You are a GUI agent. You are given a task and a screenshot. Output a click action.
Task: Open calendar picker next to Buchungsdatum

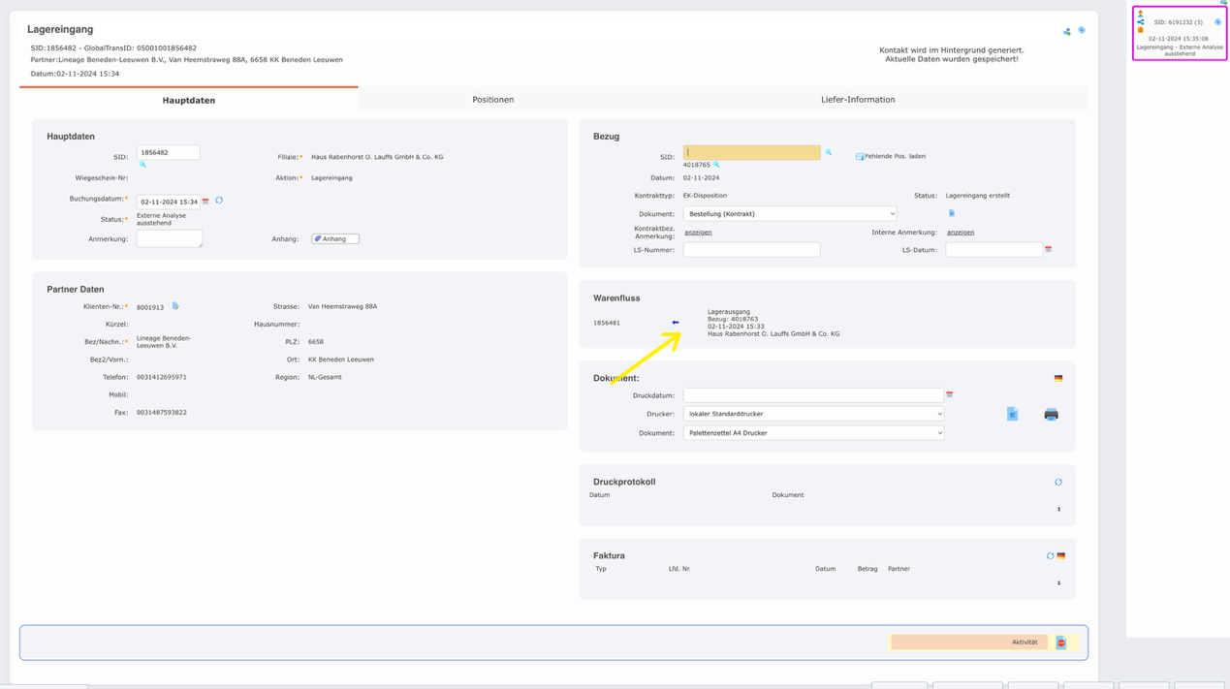(205, 202)
